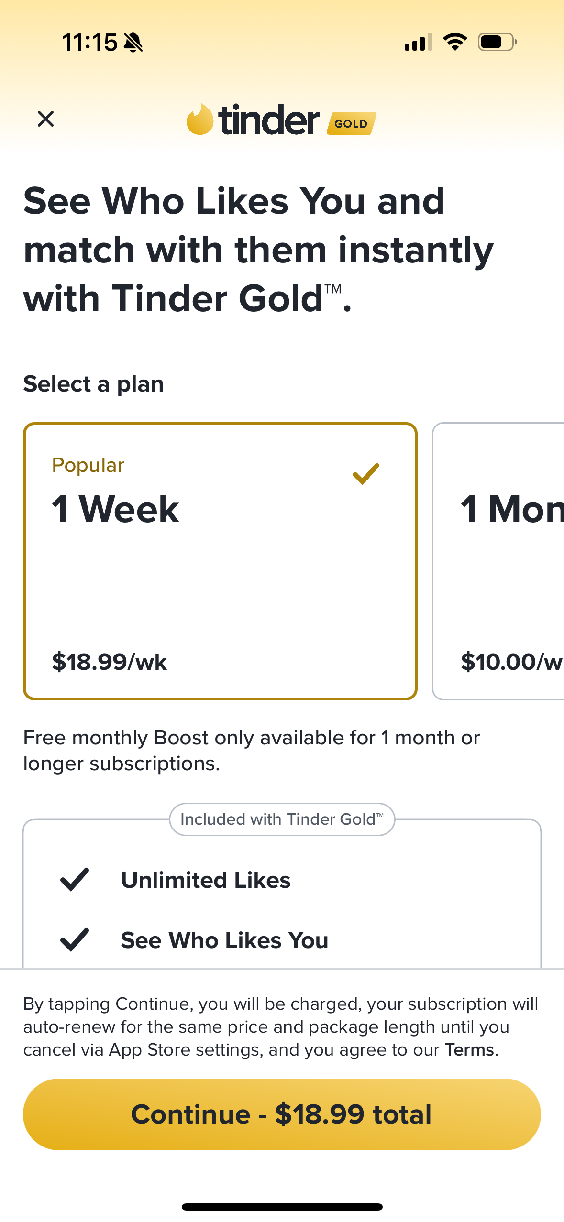Close the Tinder Gold offer screen
Screen dimensions: 564x1222
[x=45, y=119]
